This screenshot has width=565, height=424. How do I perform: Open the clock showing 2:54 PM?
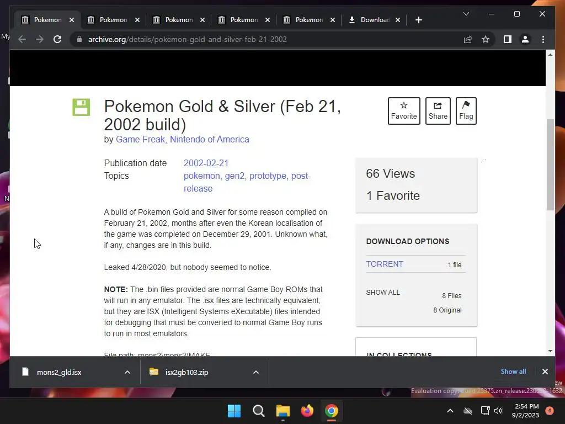click(x=526, y=411)
